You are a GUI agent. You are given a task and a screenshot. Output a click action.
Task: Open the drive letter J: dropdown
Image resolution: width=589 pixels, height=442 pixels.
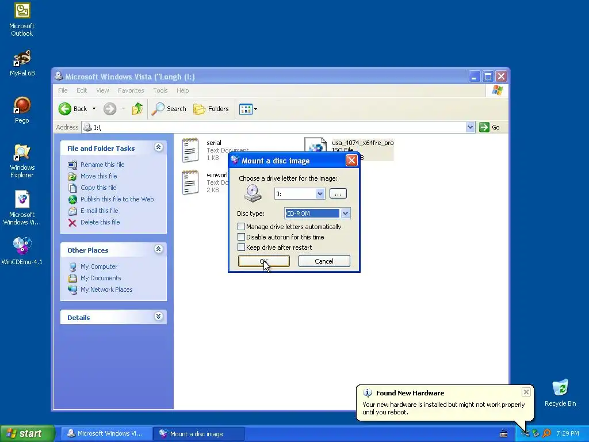pos(320,194)
